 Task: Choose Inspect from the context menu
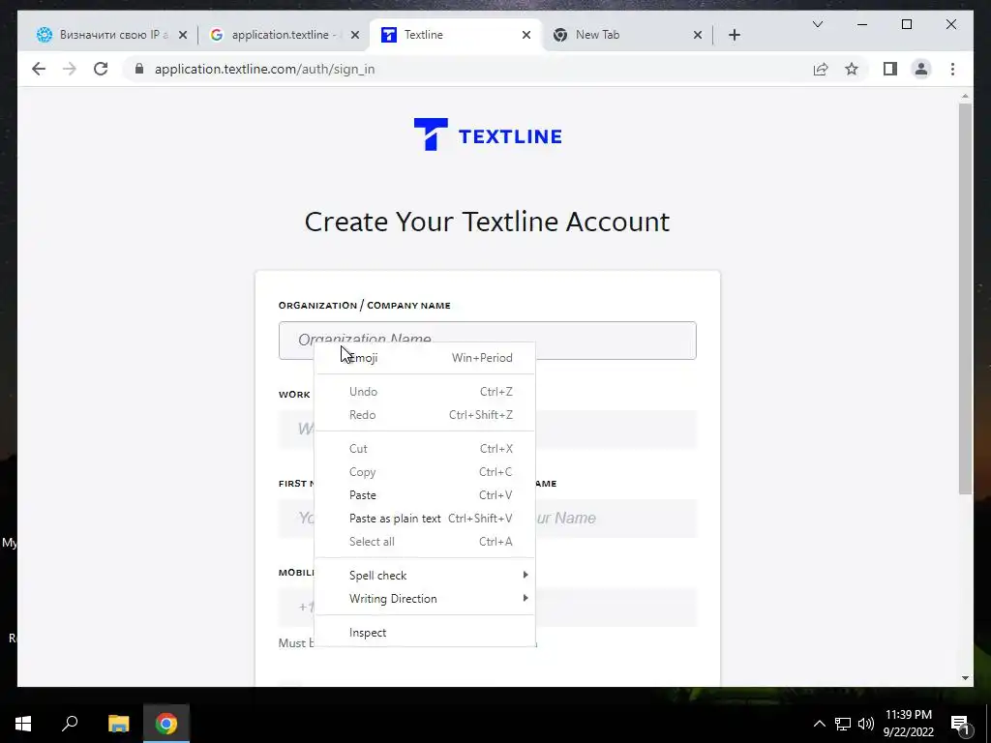(425, 633)
